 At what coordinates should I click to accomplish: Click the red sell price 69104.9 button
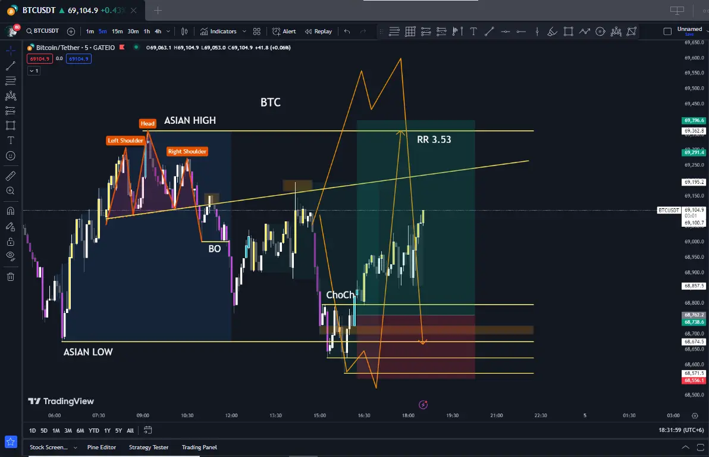point(40,59)
